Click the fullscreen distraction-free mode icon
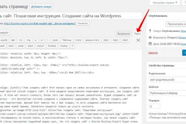186x124 pixels. [x=138, y=40]
